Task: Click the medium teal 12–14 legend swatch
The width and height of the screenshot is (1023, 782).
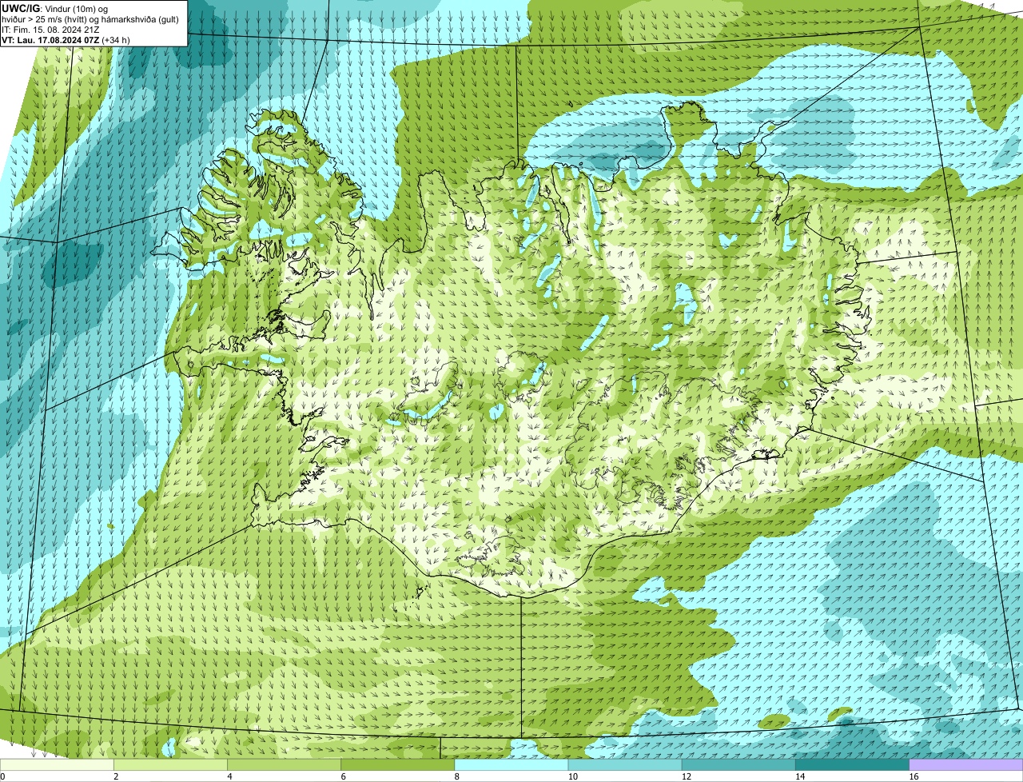Action: click(738, 764)
